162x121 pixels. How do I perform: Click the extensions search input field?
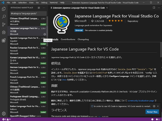(28, 13)
